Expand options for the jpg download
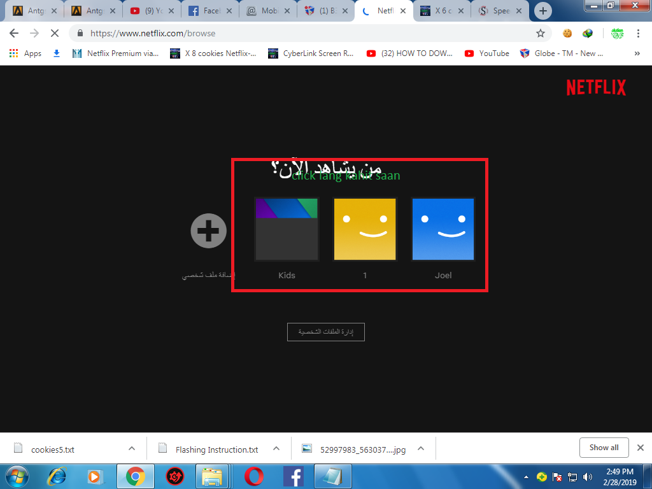 click(x=421, y=449)
